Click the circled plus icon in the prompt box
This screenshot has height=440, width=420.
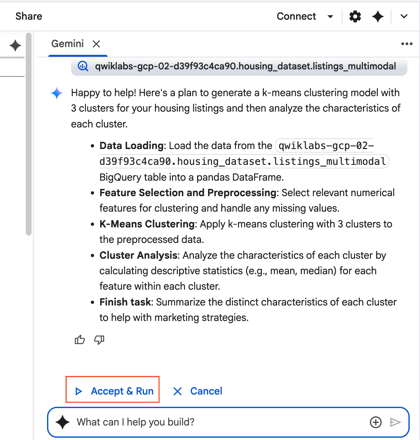coord(376,422)
